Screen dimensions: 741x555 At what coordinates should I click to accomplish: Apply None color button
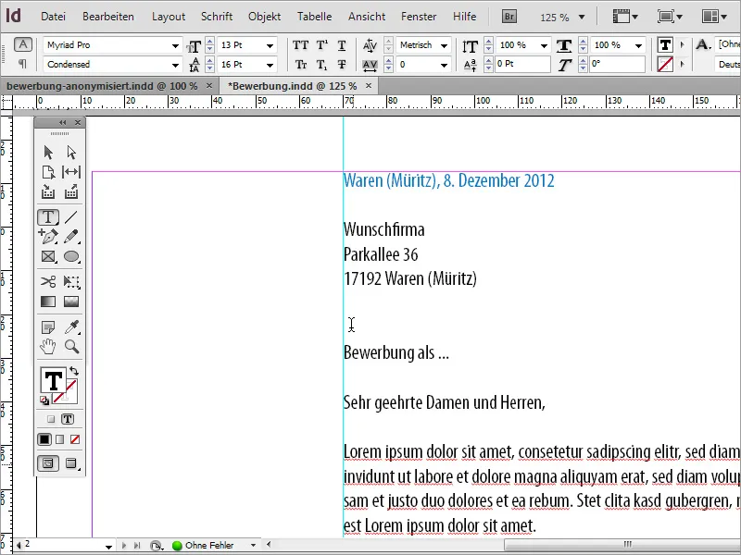pos(75,439)
